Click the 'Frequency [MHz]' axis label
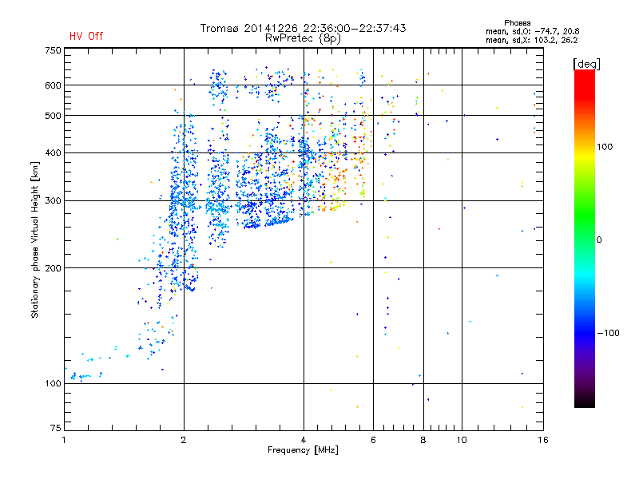The height and width of the screenshot is (479, 639). [303, 450]
